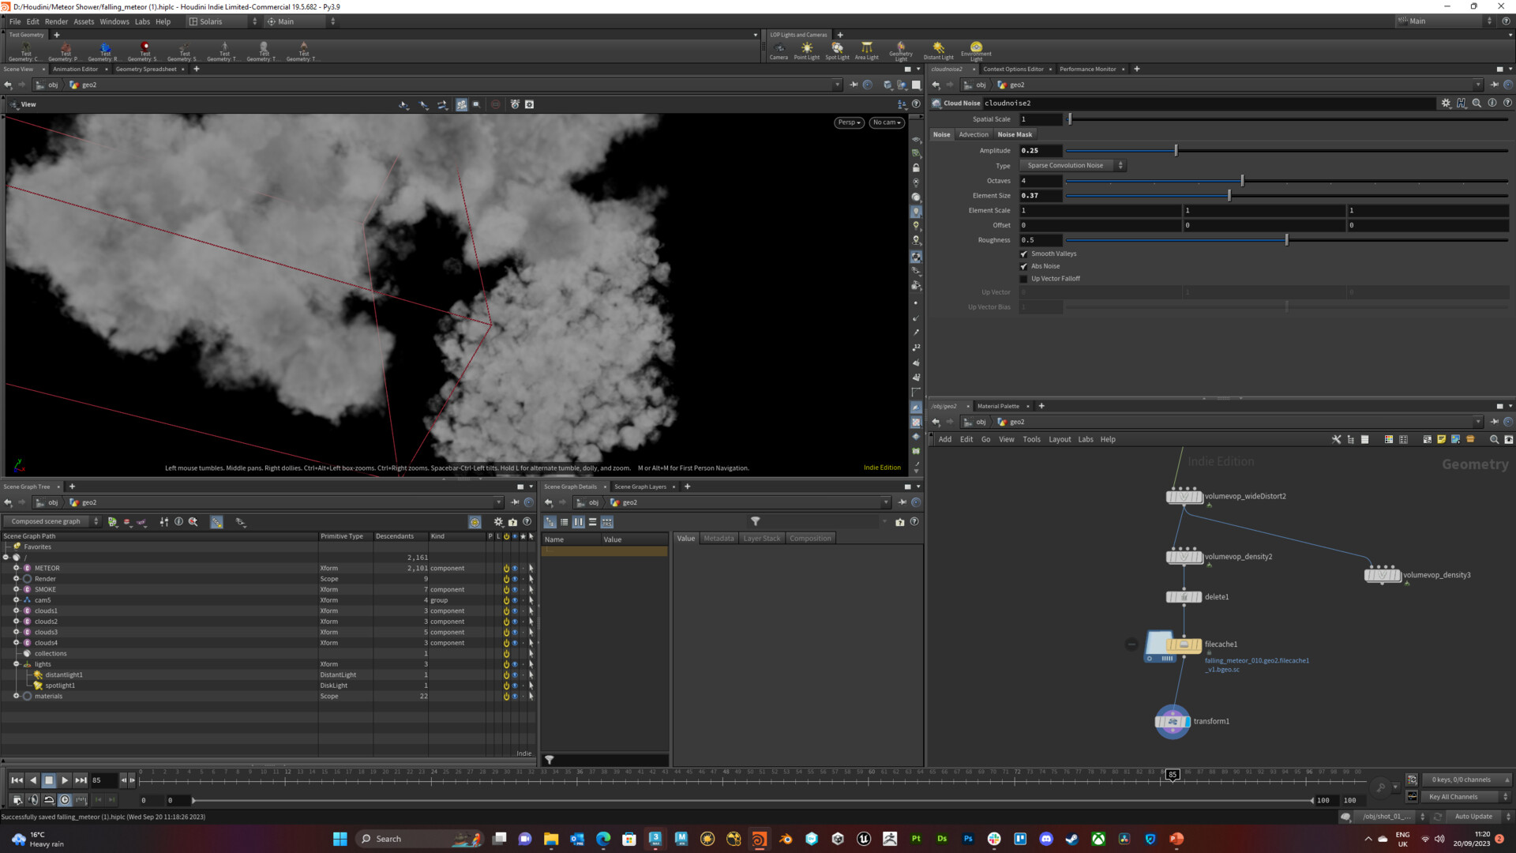Switch to the Advection tab
1516x853 pixels.
[974, 134]
